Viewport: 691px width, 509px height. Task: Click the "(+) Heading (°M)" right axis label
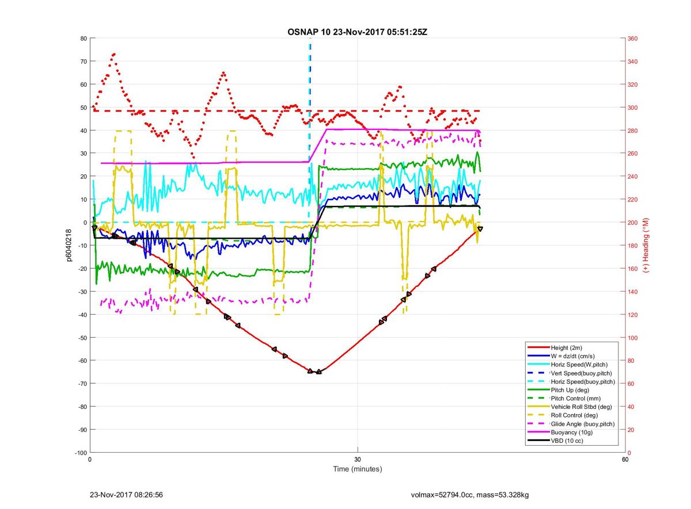646,246
